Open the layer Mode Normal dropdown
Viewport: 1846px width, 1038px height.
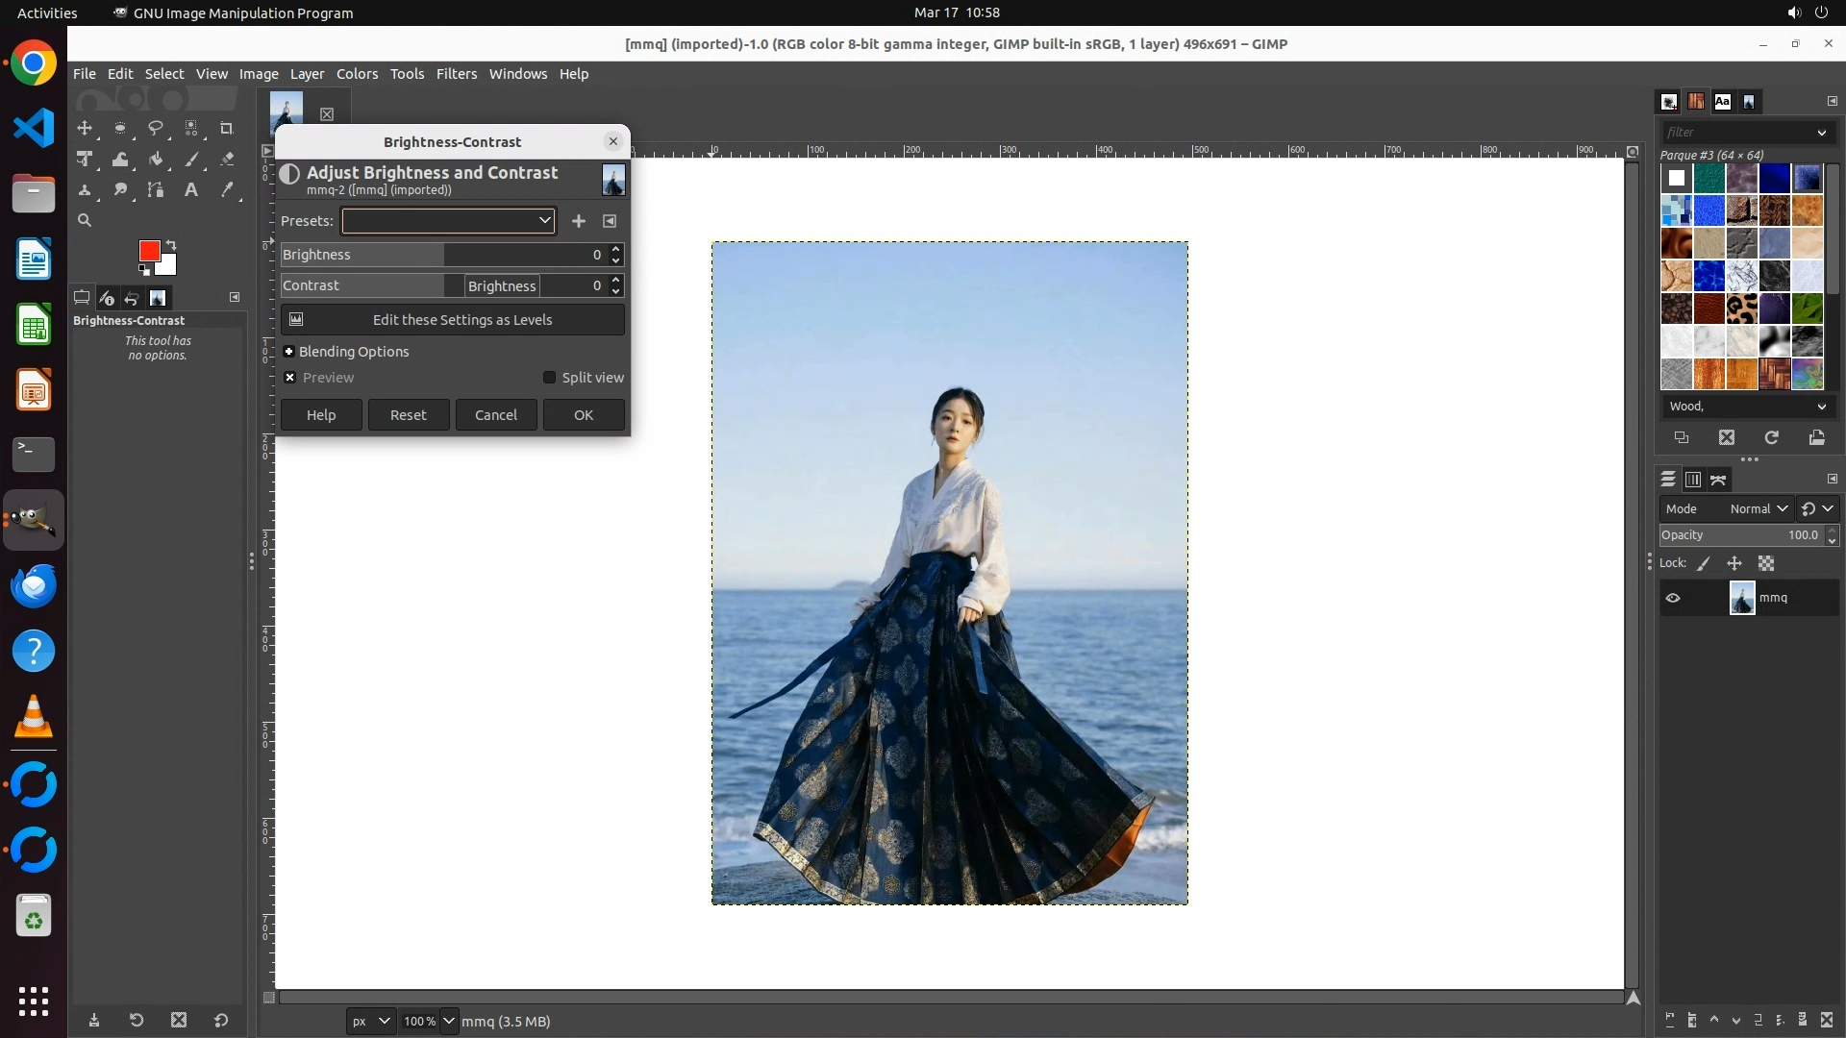click(x=1758, y=509)
